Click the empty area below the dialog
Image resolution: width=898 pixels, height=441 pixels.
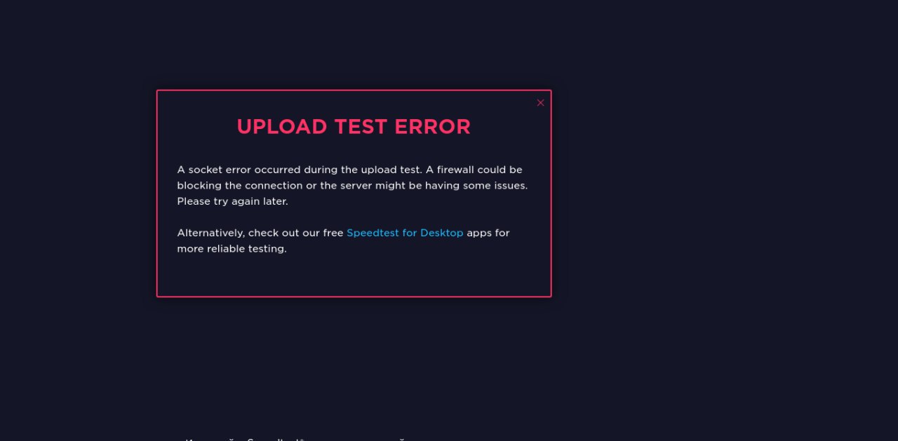click(354, 365)
